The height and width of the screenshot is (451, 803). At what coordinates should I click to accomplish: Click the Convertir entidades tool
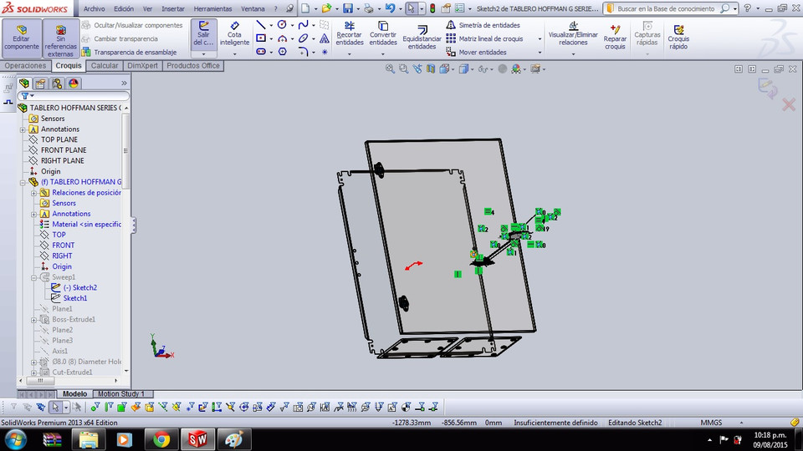383,32
